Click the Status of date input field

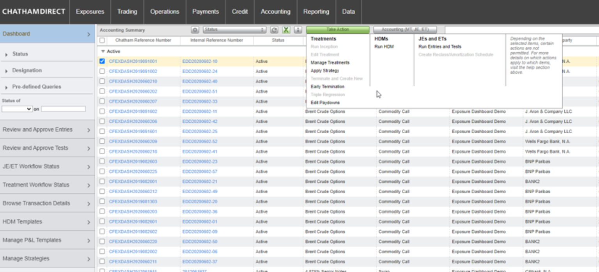click(x=63, y=109)
